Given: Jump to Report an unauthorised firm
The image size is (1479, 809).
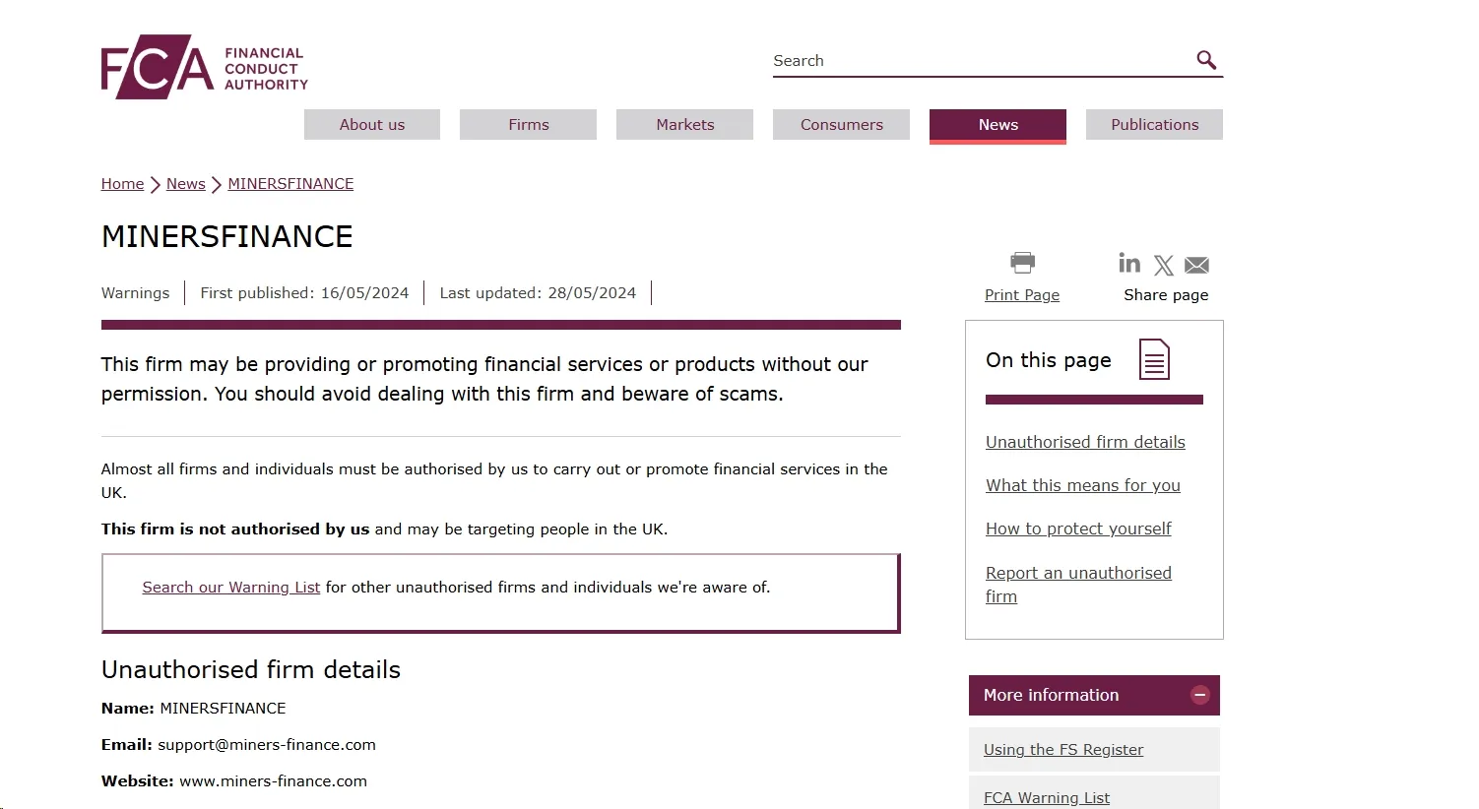Looking at the screenshot, I should [1078, 585].
